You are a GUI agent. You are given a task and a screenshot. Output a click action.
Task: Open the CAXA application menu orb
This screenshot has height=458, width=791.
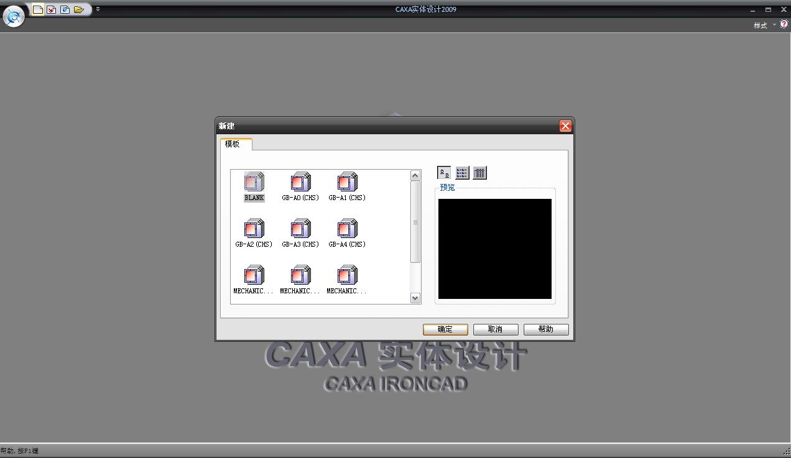click(13, 16)
